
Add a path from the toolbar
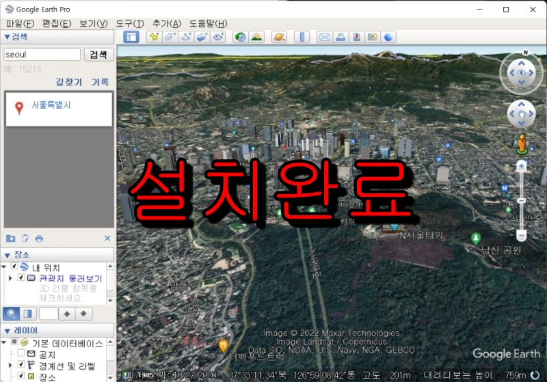click(x=186, y=37)
